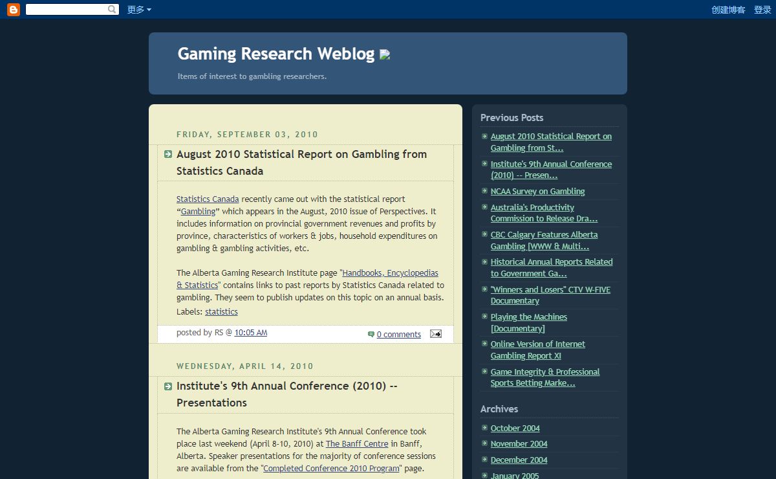Image resolution: width=776 pixels, height=479 pixels.
Task: Click arrow icon beside August 2010 Statistical Report title
Action: point(168,154)
